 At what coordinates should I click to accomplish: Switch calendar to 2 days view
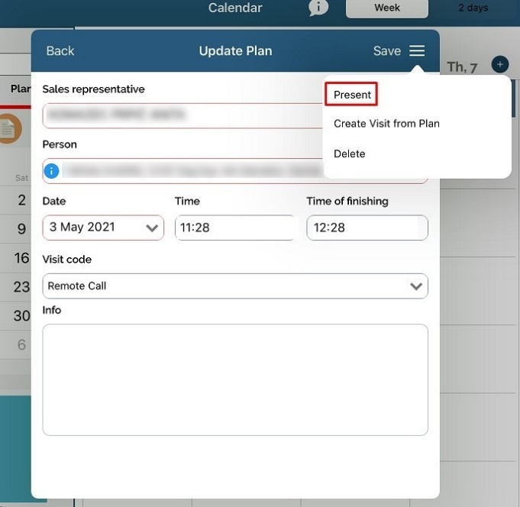[473, 8]
